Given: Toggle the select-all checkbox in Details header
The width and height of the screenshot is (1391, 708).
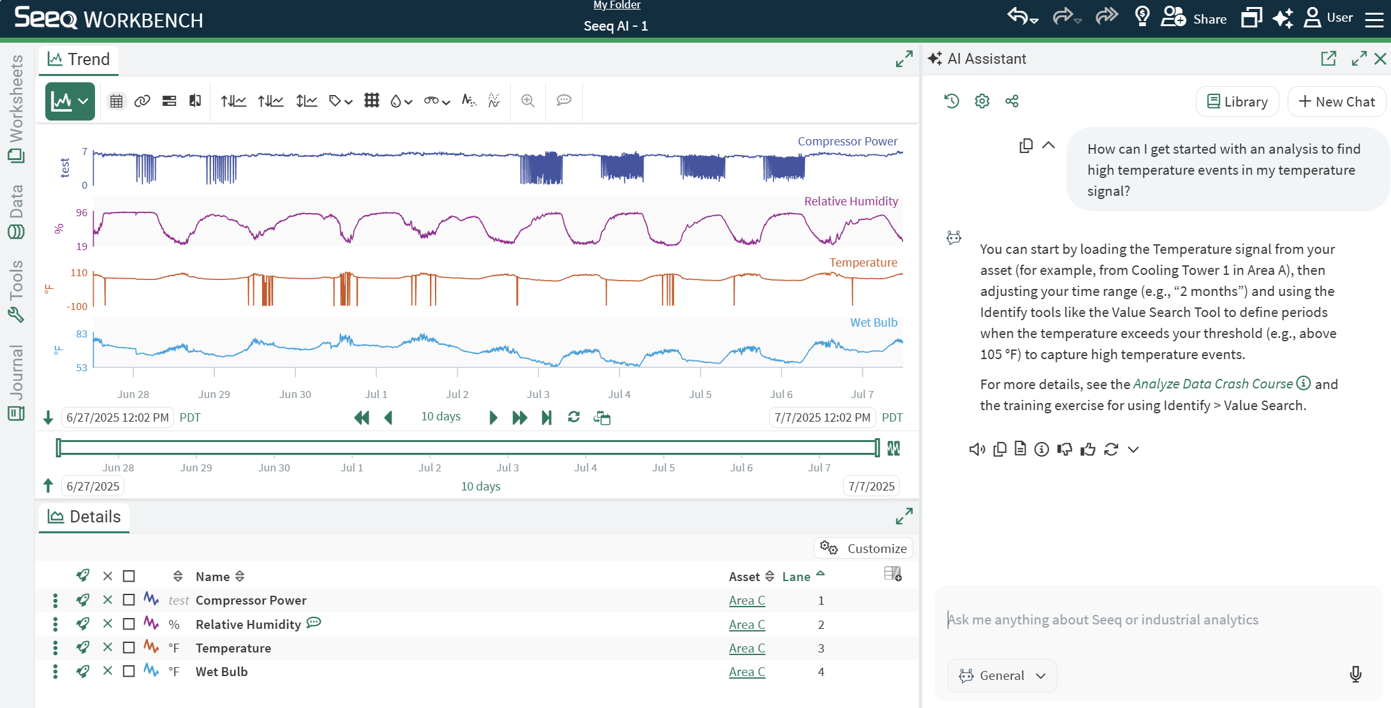Looking at the screenshot, I should coord(129,576).
